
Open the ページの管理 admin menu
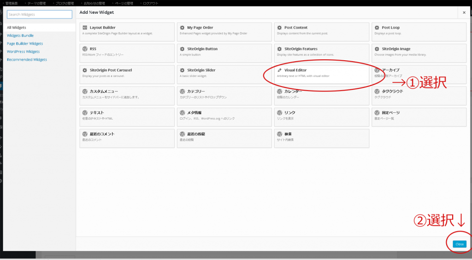(x=124, y=3)
